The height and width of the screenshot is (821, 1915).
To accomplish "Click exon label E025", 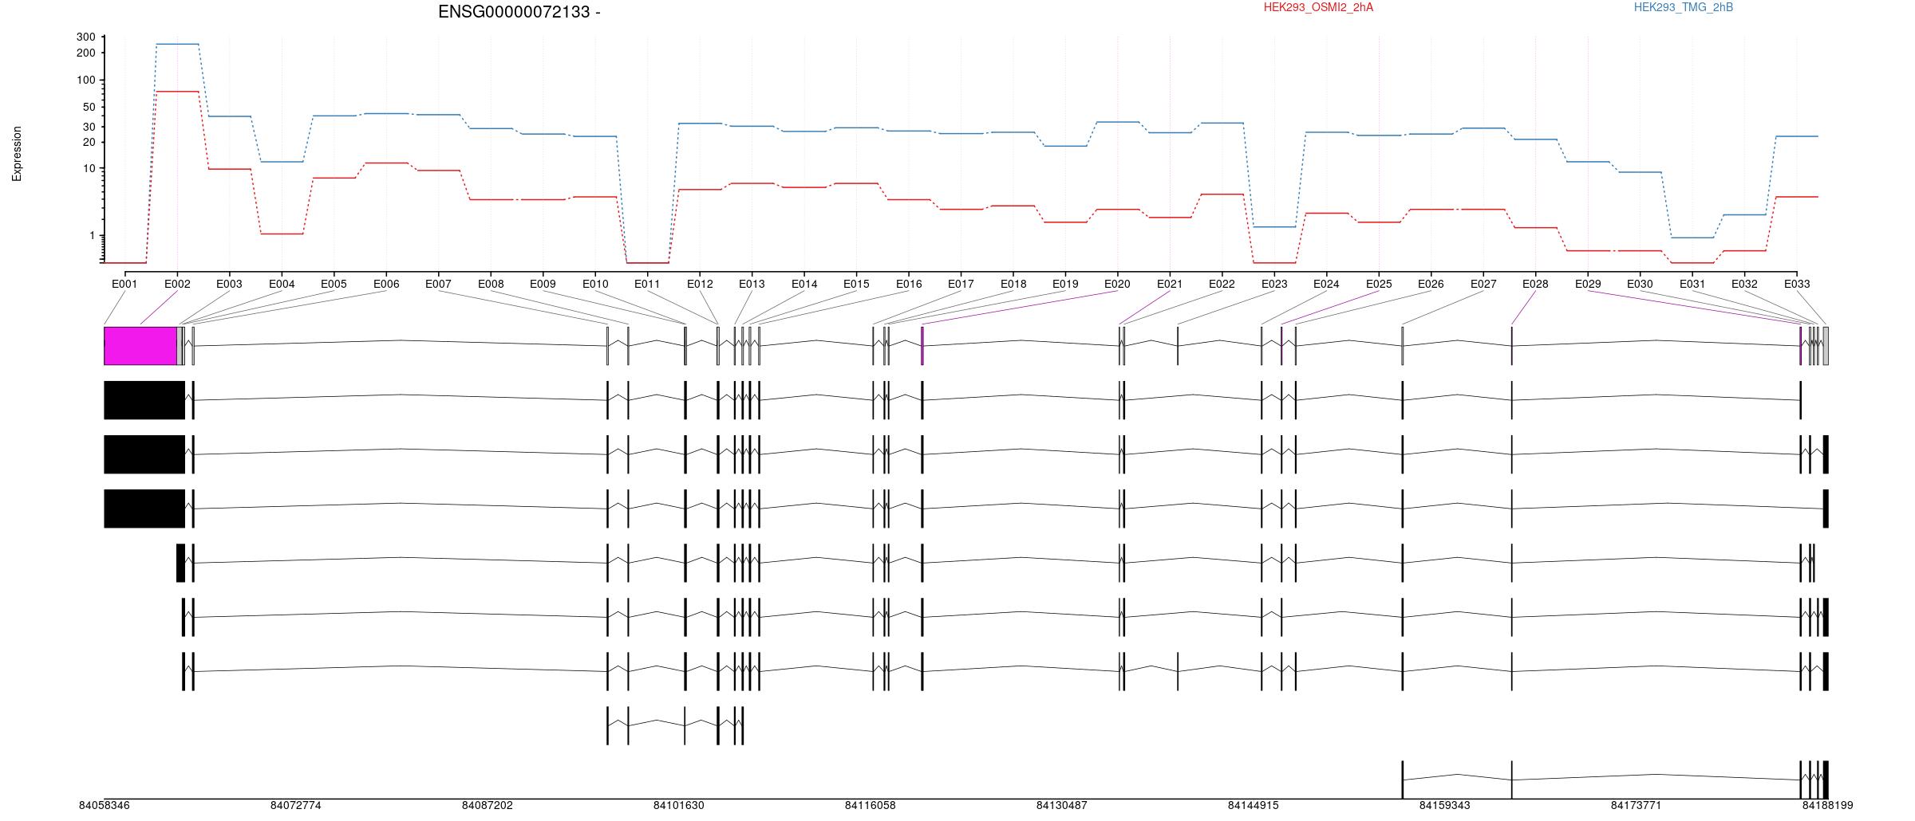I will tap(1379, 284).
